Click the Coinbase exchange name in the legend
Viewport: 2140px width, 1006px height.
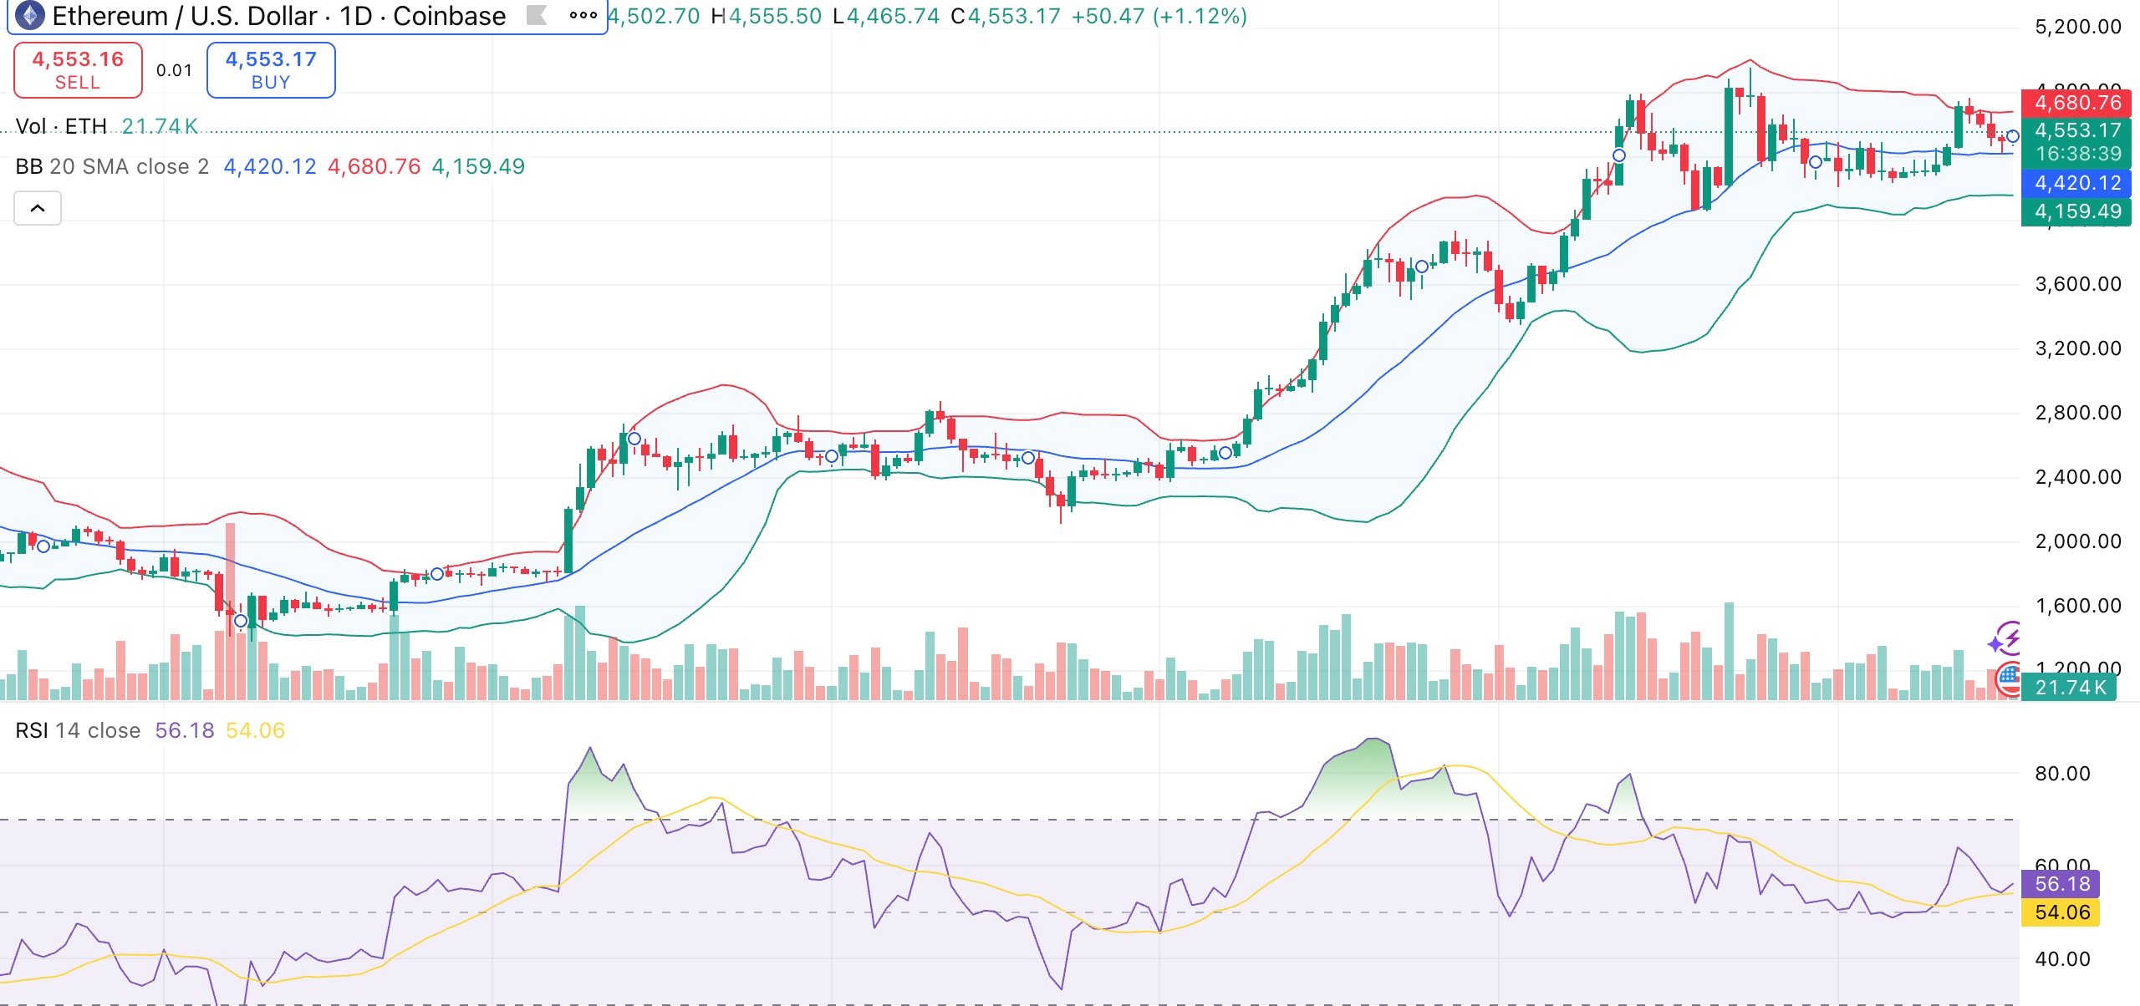[x=449, y=16]
